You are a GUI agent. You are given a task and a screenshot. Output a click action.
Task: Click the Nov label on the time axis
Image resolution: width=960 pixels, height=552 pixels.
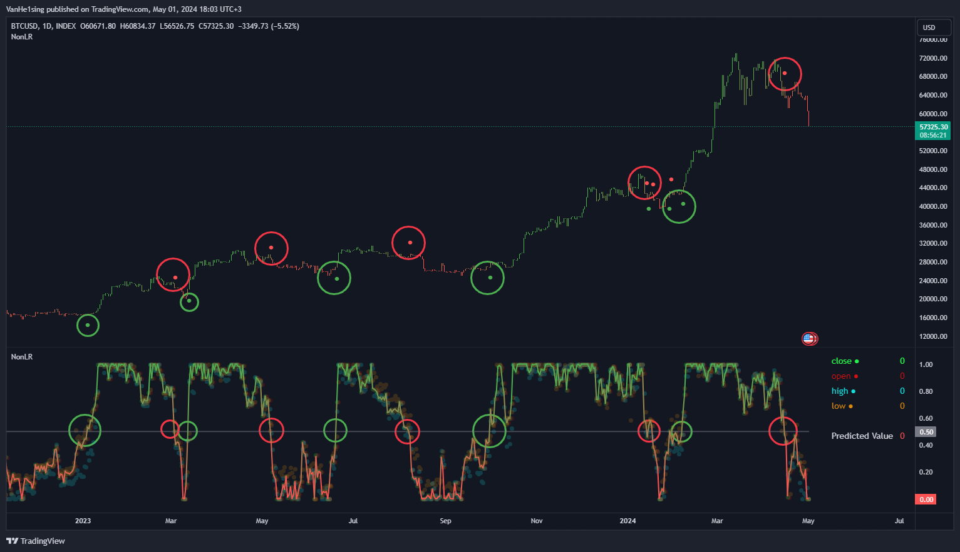pos(537,521)
